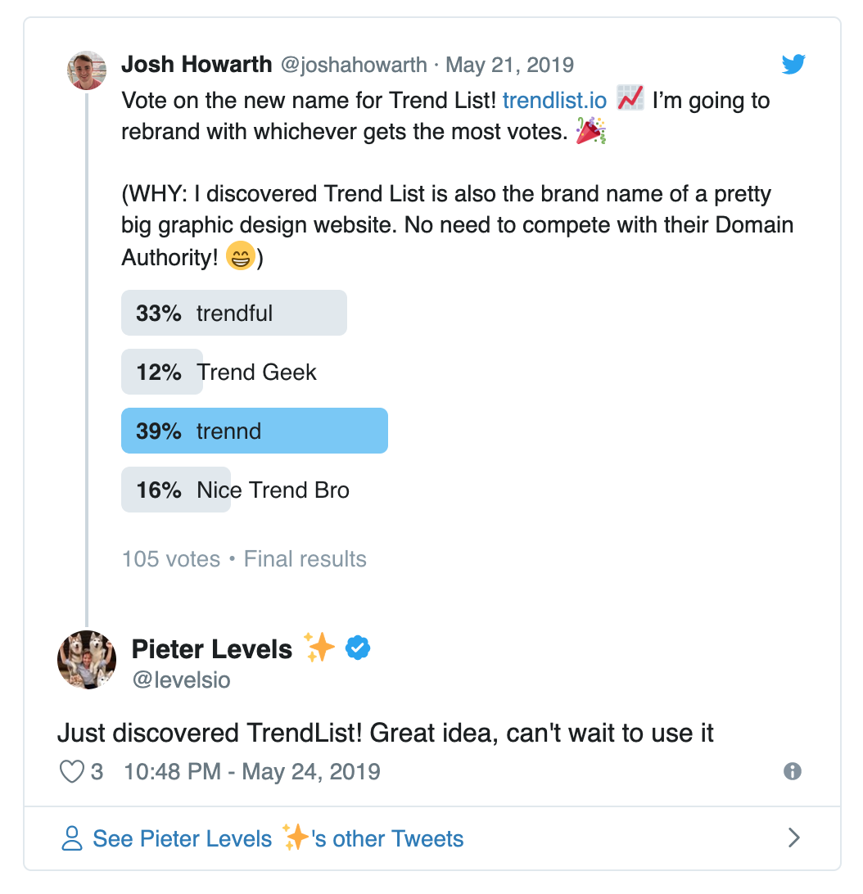Click Pieter Levels' verified badge
The height and width of the screenshot is (894, 863).
358,648
